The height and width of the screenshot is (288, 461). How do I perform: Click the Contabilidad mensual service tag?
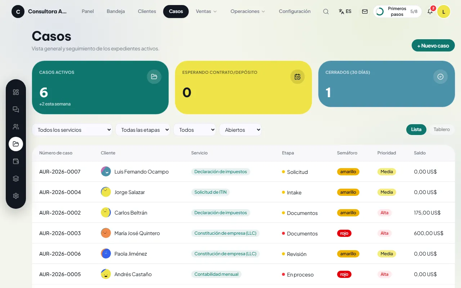tap(216, 274)
